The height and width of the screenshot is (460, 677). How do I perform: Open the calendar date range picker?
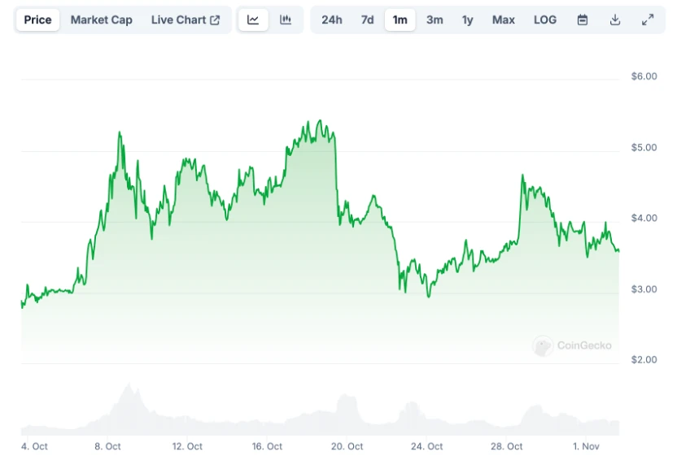(x=583, y=20)
